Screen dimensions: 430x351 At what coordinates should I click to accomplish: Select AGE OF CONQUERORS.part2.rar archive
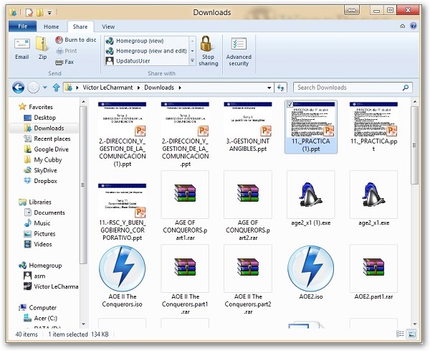248,206
